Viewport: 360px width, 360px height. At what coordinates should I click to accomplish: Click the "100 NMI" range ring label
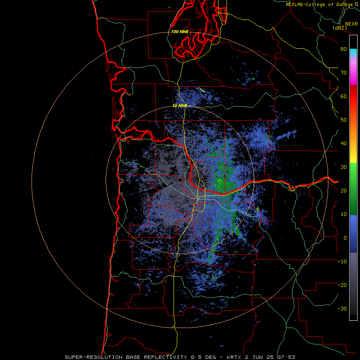click(x=180, y=32)
